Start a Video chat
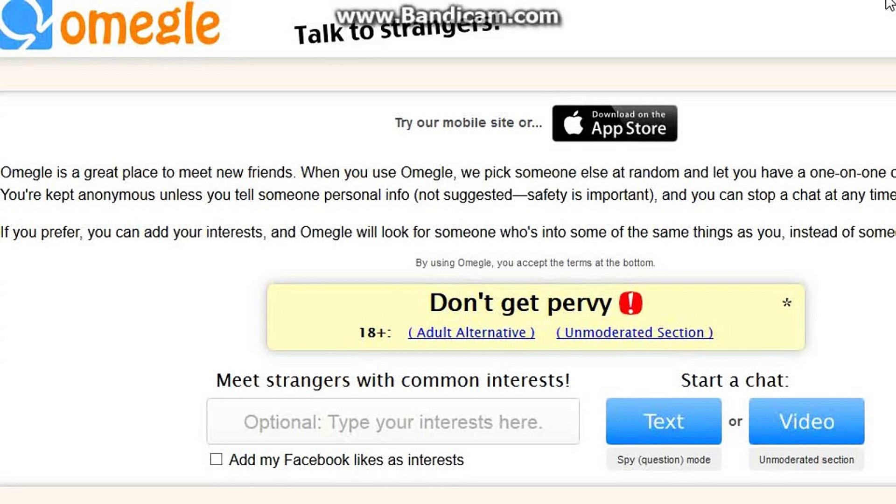 [806, 421]
